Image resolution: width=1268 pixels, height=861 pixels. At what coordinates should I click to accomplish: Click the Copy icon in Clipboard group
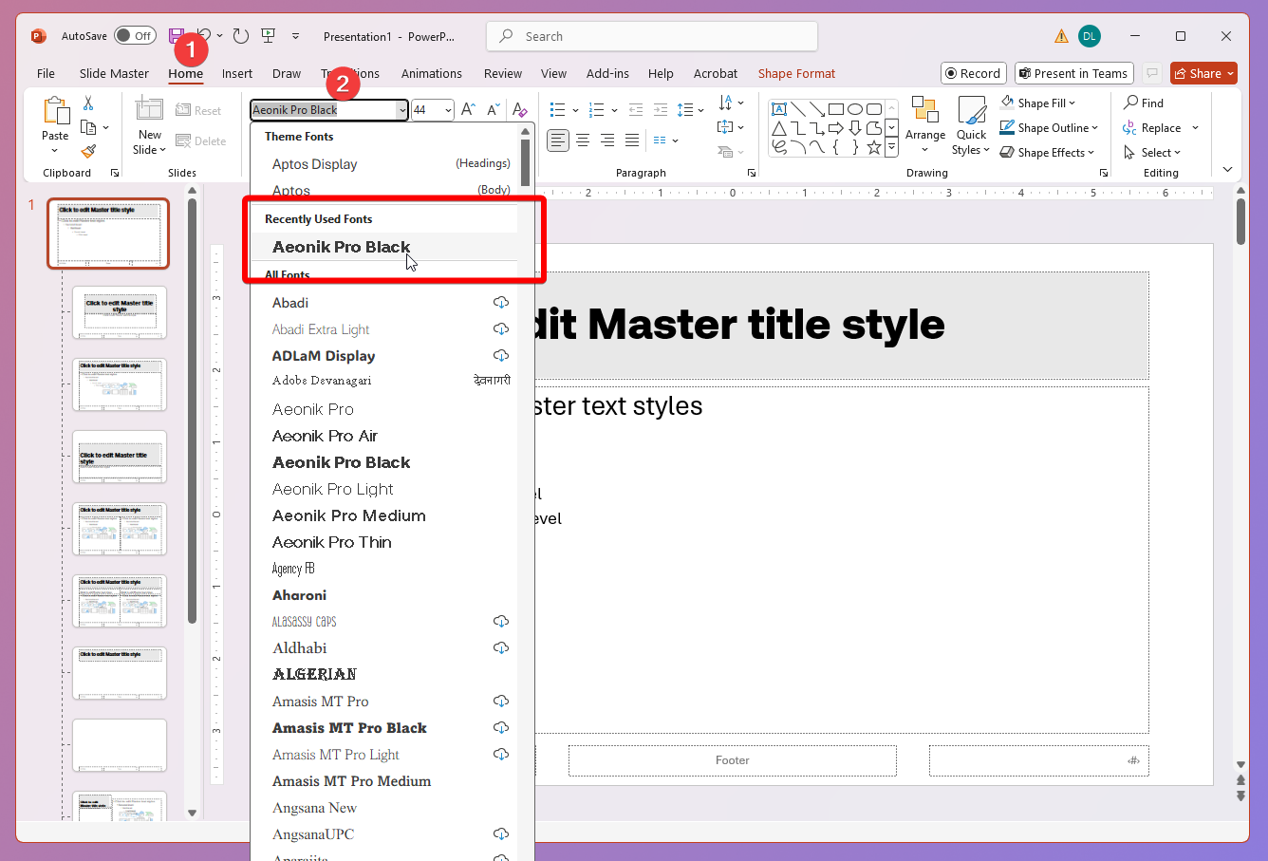tap(88, 127)
